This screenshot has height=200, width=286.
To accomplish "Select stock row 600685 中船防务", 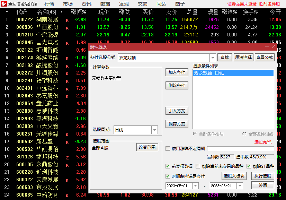I will pyautogui.click(x=143, y=195).
